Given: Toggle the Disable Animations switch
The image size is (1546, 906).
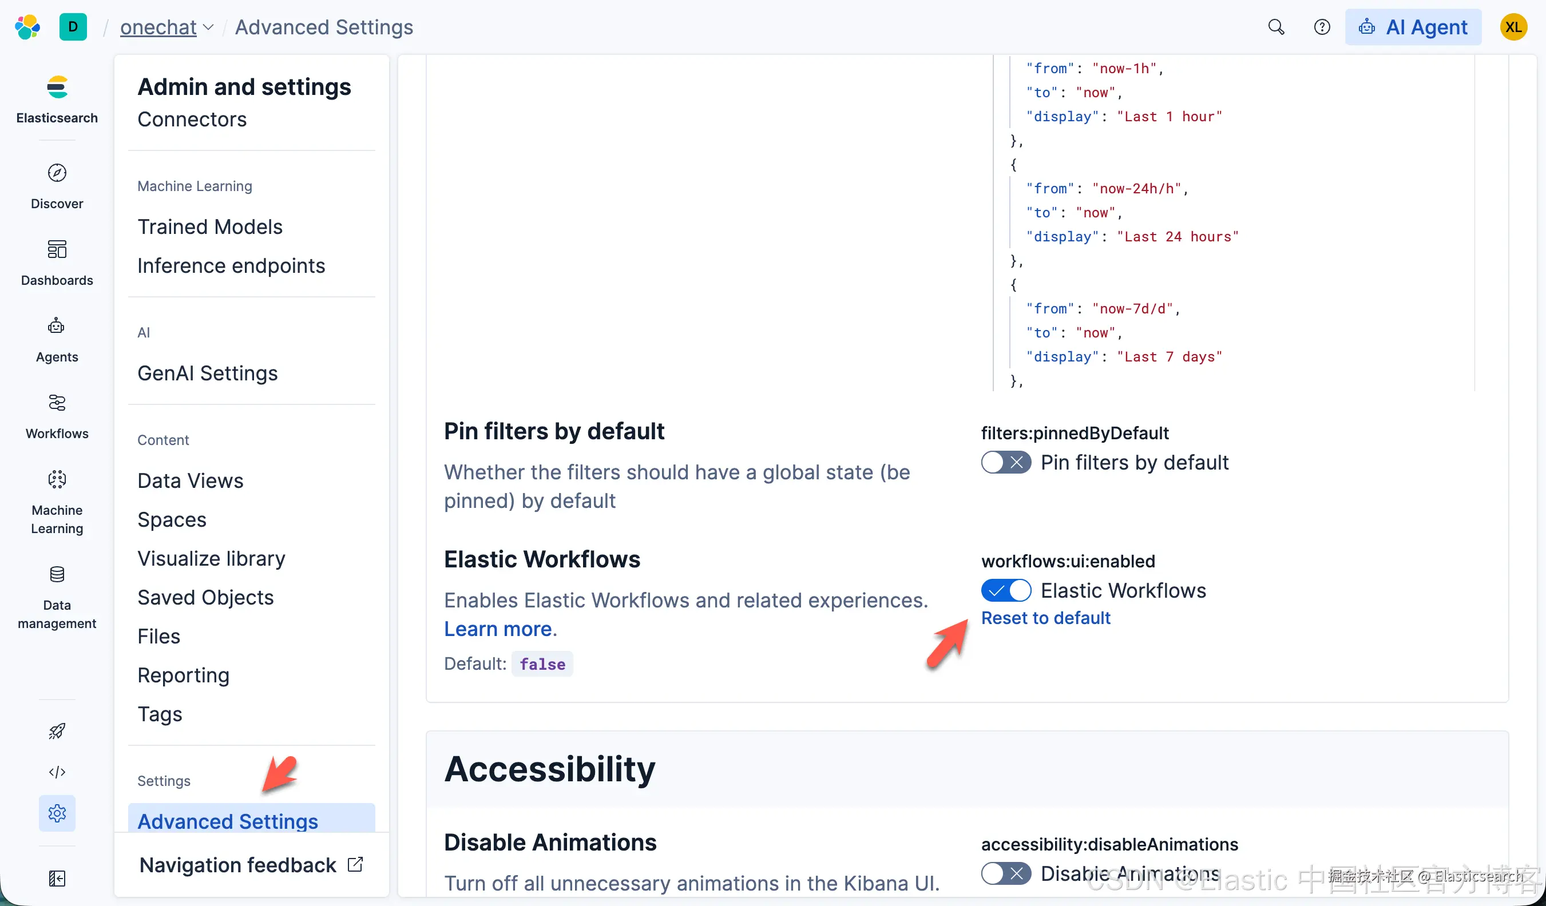Looking at the screenshot, I should 1005,873.
